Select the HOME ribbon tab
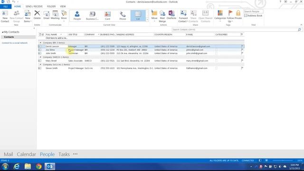The image size is (304, 171). tap(18, 6)
